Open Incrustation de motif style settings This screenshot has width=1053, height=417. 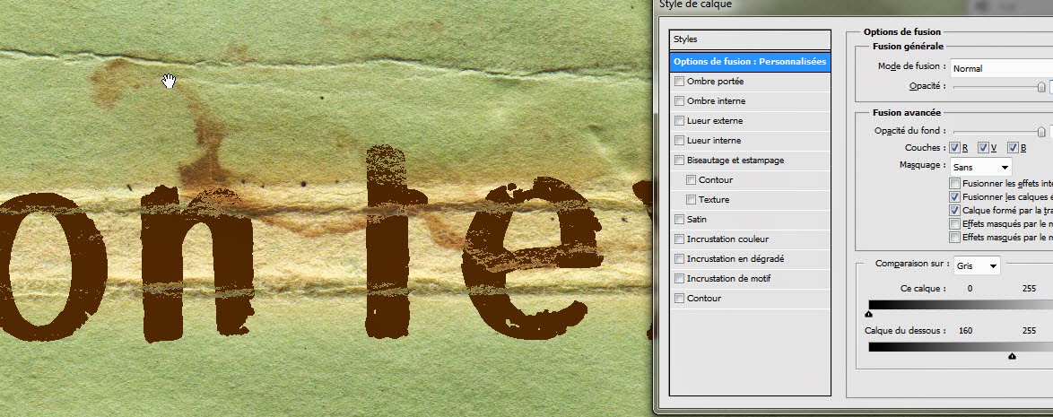coord(728,278)
